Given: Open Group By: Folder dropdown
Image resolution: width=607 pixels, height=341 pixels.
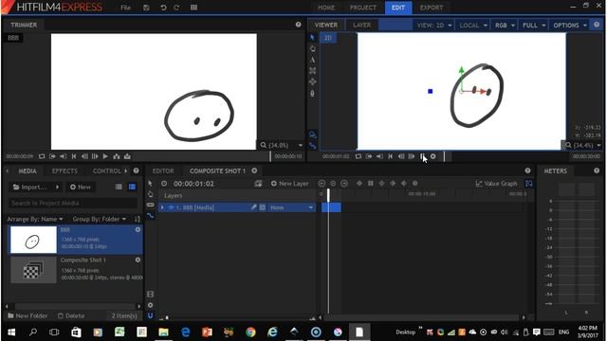Looking at the screenshot, I should (100, 219).
